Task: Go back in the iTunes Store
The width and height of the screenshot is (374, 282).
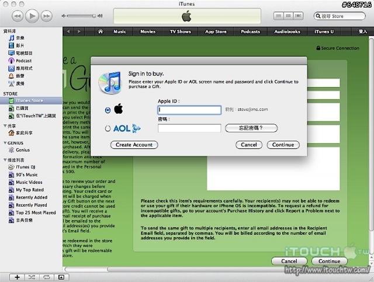Action: tap(68, 32)
